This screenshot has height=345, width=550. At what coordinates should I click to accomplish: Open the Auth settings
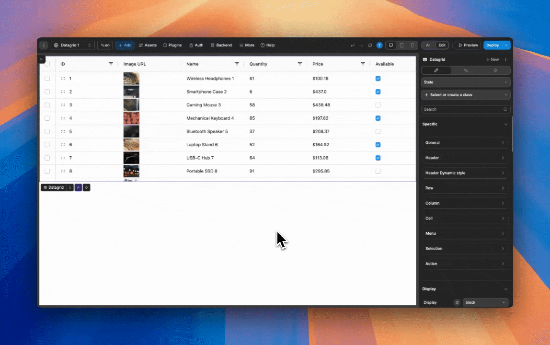196,45
